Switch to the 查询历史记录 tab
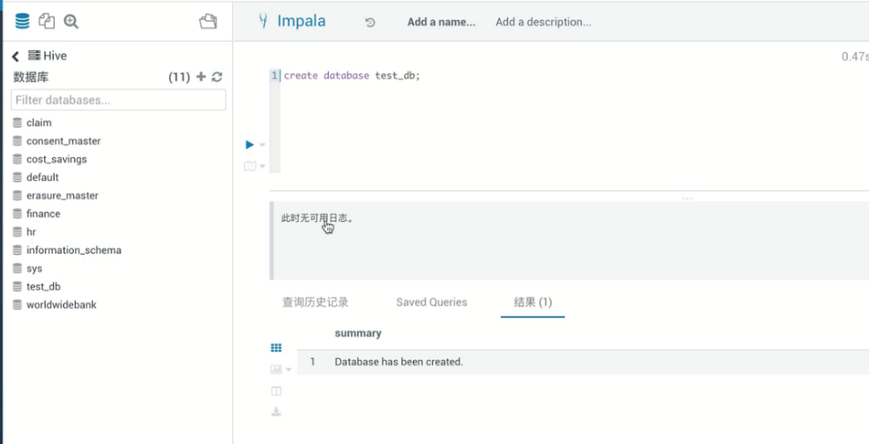This screenshot has width=869, height=444. coord(315,302)
